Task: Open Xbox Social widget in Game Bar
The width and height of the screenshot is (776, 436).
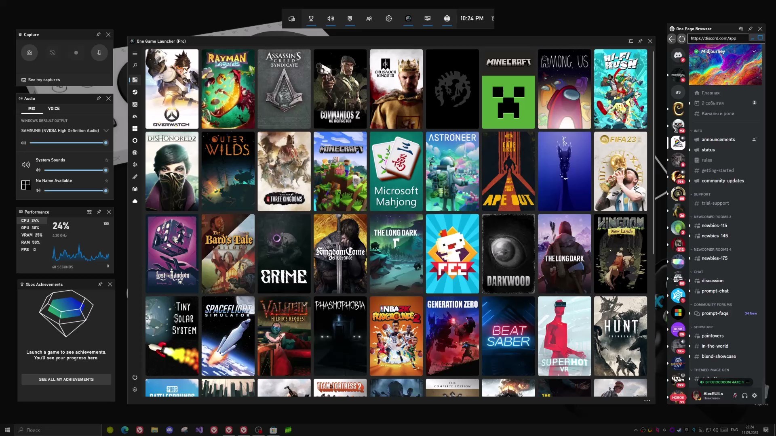Action: [369, 19]
